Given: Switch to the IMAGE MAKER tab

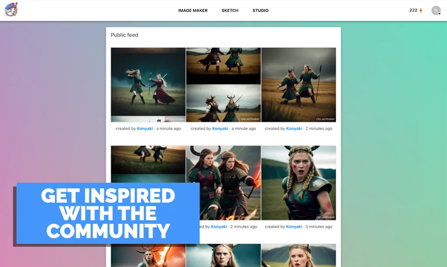Looking at the screenshot, I should (193, 10).
